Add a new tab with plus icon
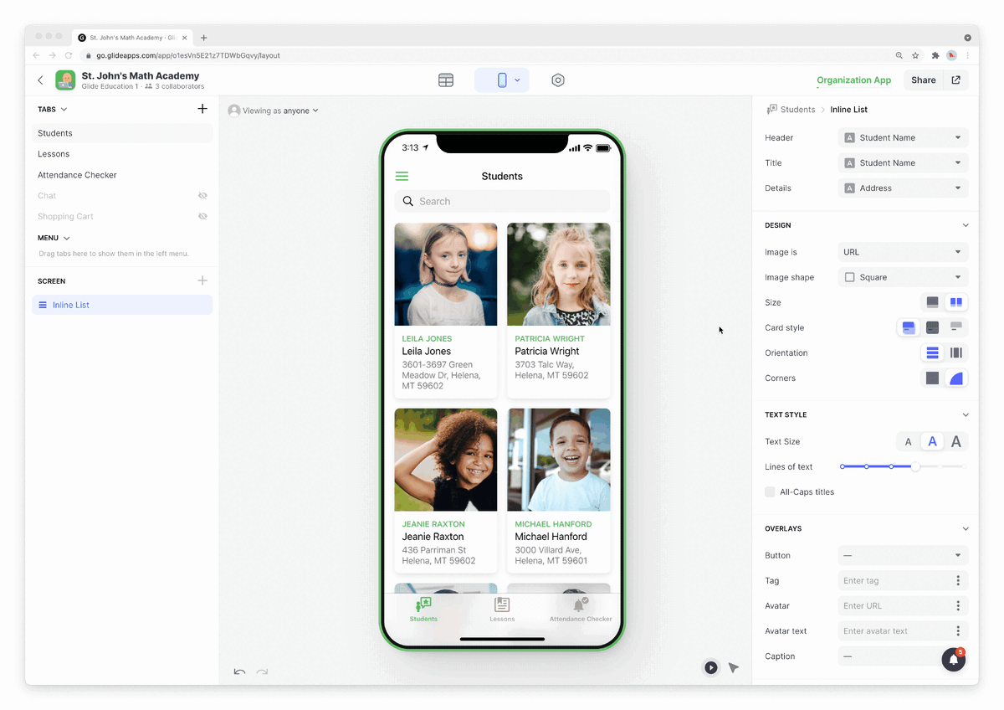 click(x=202, y=109)
